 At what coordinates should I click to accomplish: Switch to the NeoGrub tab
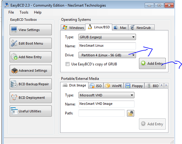click(141, 28)
